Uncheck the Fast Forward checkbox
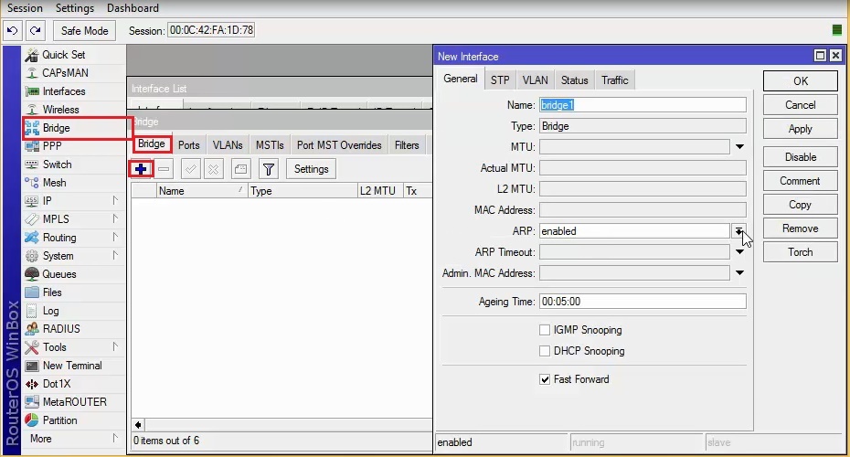This screenshot has width=850, height=457. point(545,379)
